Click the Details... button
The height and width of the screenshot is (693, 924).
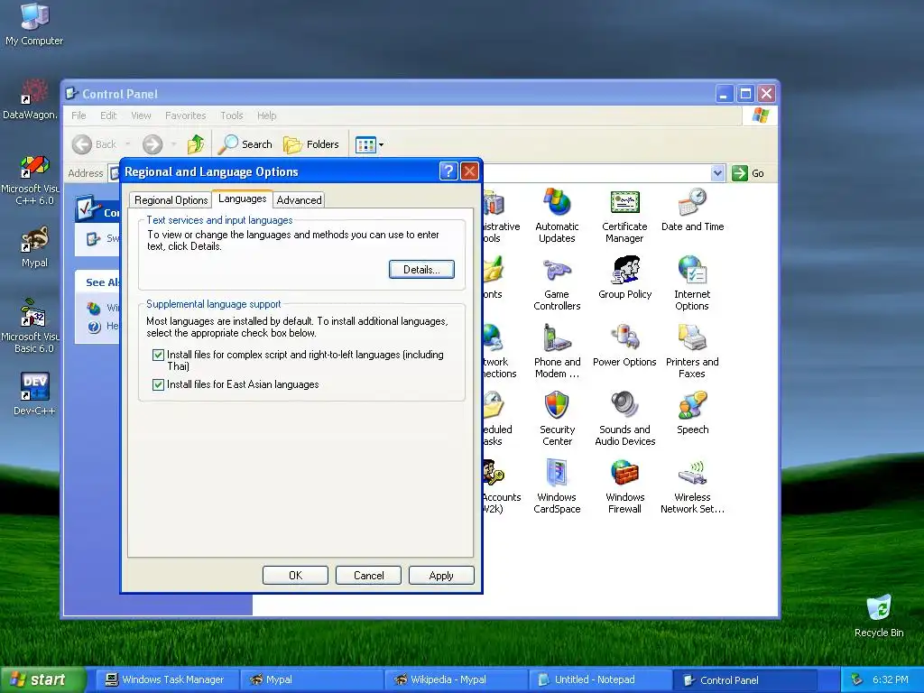tap(421, 269)
